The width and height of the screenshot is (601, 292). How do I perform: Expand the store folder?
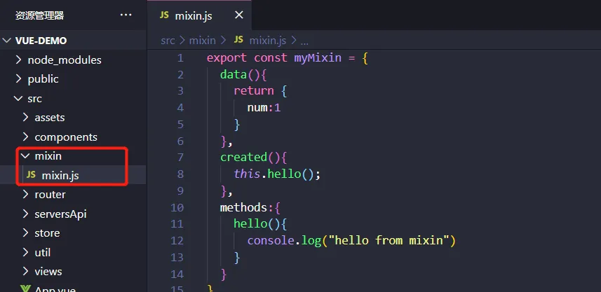26,232
